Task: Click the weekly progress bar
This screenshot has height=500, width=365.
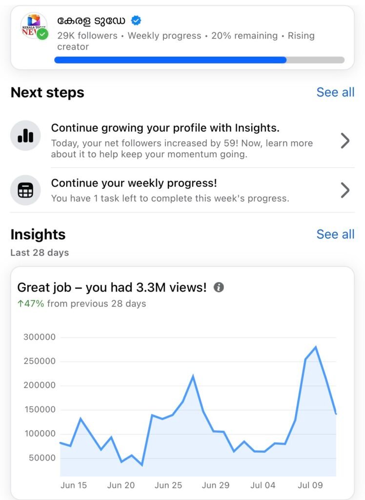Action: click(x=199, y=60)
